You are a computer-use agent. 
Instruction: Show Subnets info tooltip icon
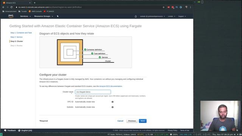point(113,107)
